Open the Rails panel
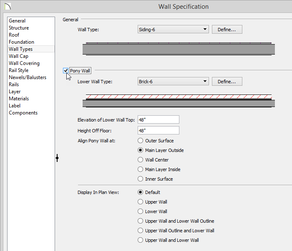The image size is (292, 251). click(x=31, y=84)
